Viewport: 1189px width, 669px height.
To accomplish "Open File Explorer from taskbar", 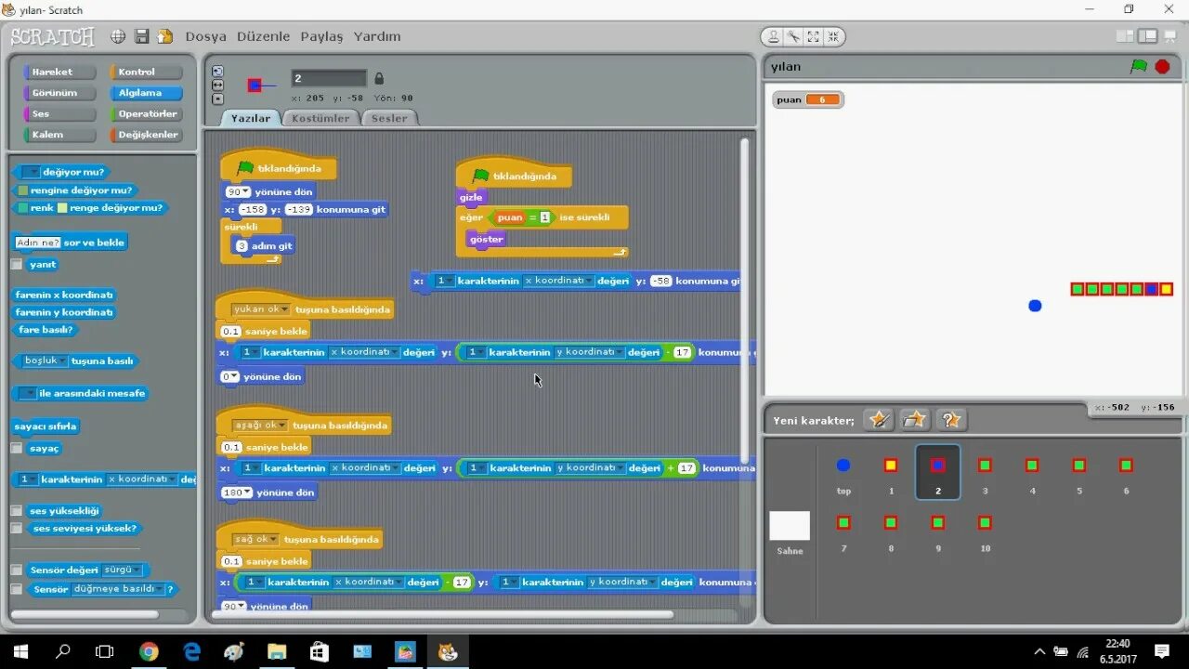I will pos(277,651).
